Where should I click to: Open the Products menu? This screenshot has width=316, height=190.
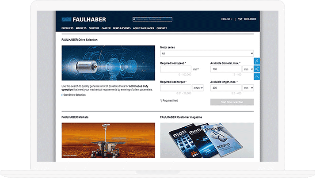(x=67, y=28)
